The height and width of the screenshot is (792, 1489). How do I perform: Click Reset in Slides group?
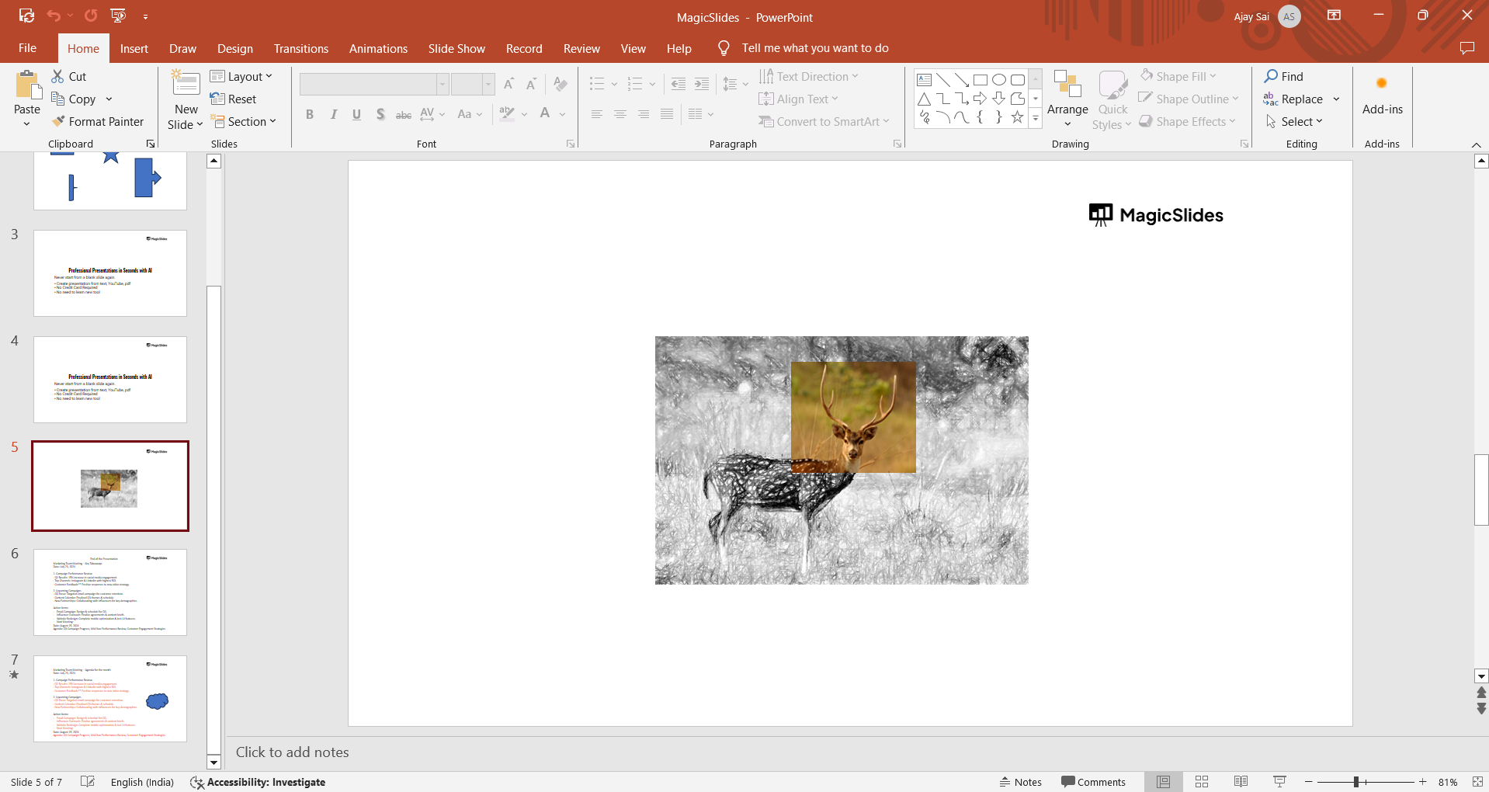coord(234,99)
